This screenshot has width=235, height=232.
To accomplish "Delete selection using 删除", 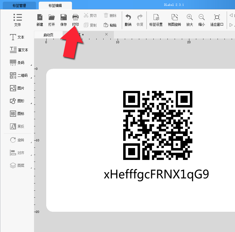I will point(110,16).
